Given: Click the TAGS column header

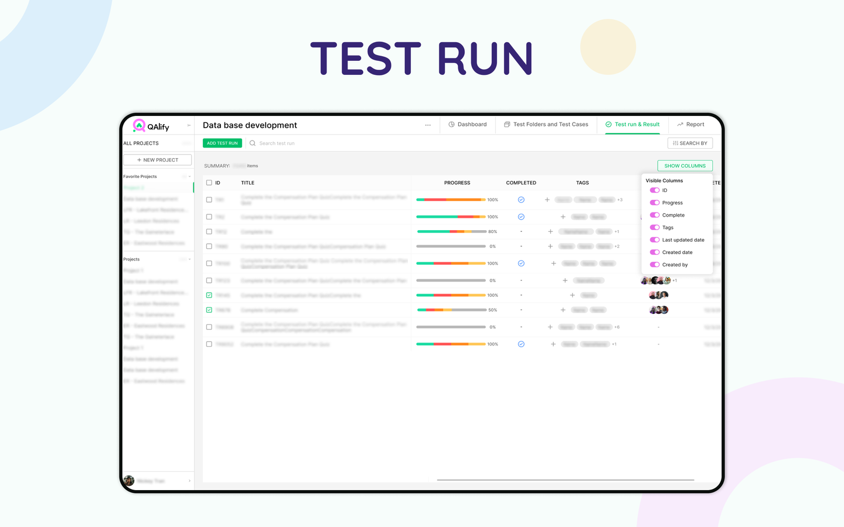Looking at the screenshot, I should 583,183.
